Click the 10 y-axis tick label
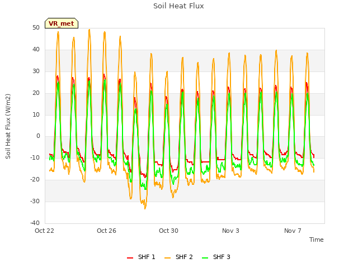Screen dimensions: 358x268 [36, 114]
